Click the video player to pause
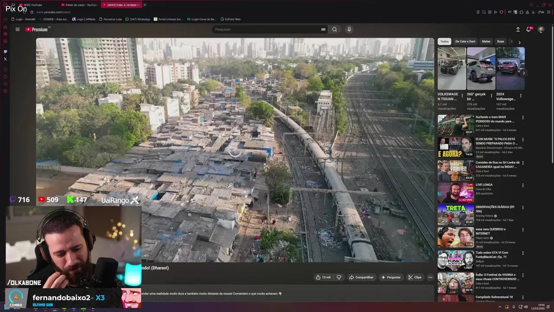Screen dimensions: 554x312 point(235,149)
